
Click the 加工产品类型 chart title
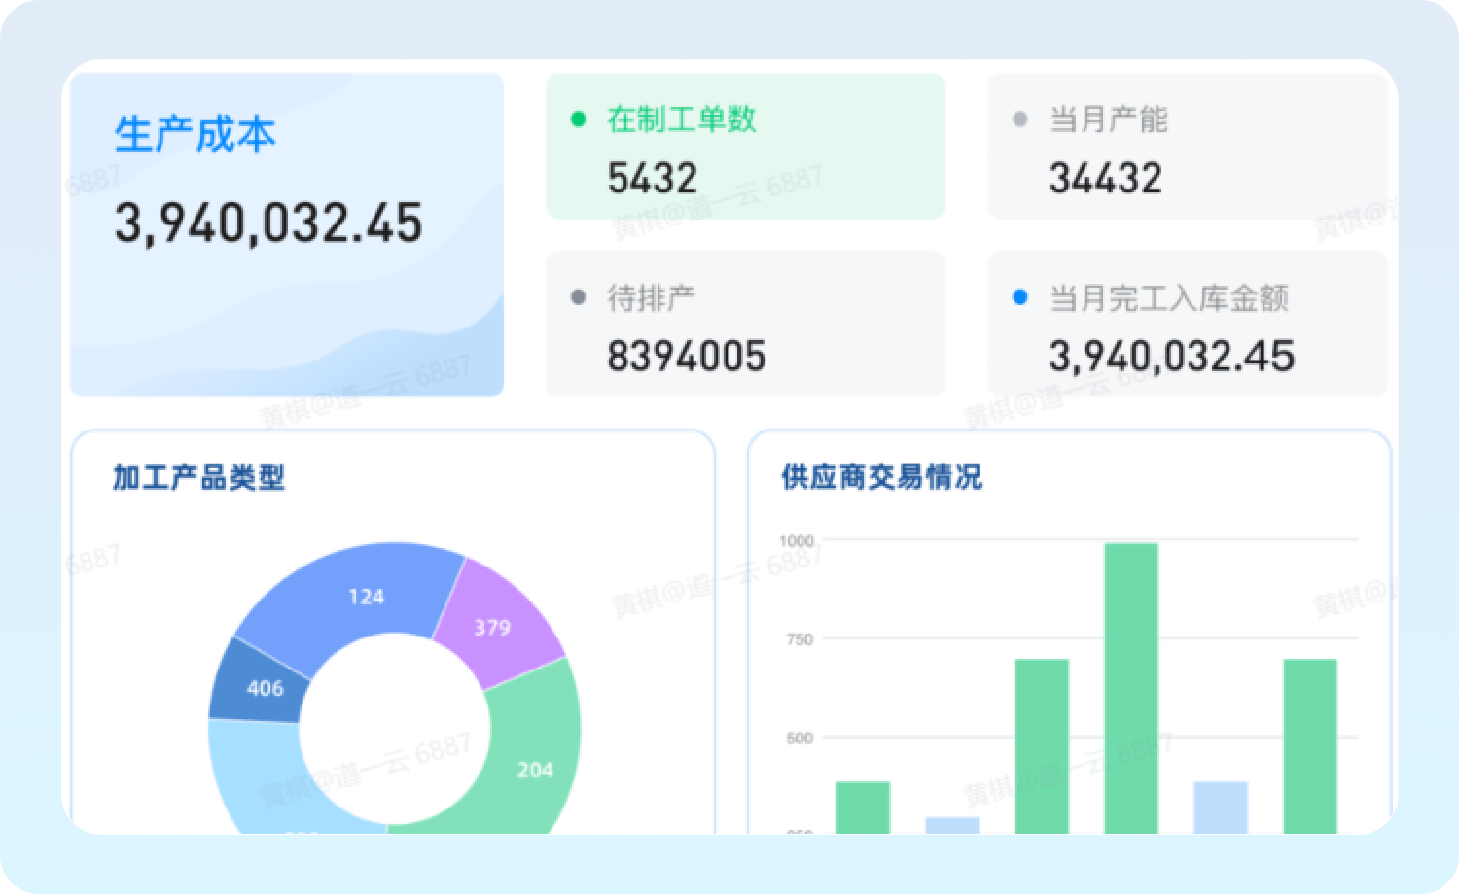tap(198, 478)
